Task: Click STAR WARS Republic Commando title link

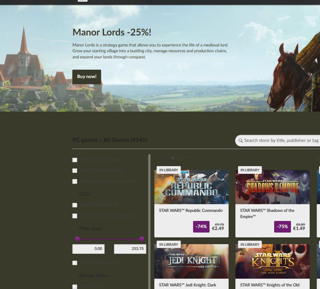Action: [191, 211]
